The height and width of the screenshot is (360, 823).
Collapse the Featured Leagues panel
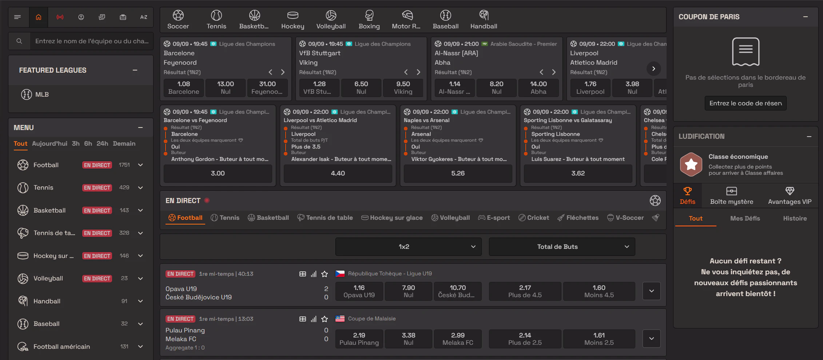pyautogui.click(x=135, y=70)
